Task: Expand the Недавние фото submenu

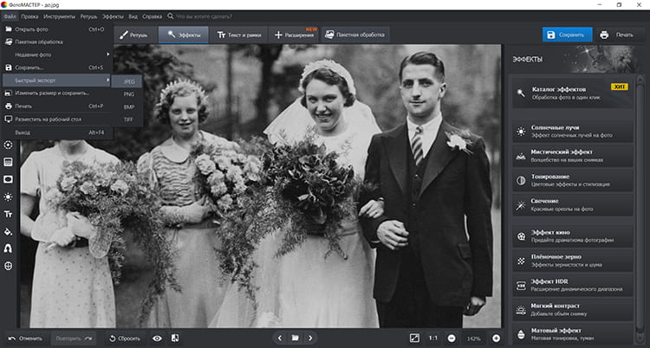Action: click(x=56, y=54)
